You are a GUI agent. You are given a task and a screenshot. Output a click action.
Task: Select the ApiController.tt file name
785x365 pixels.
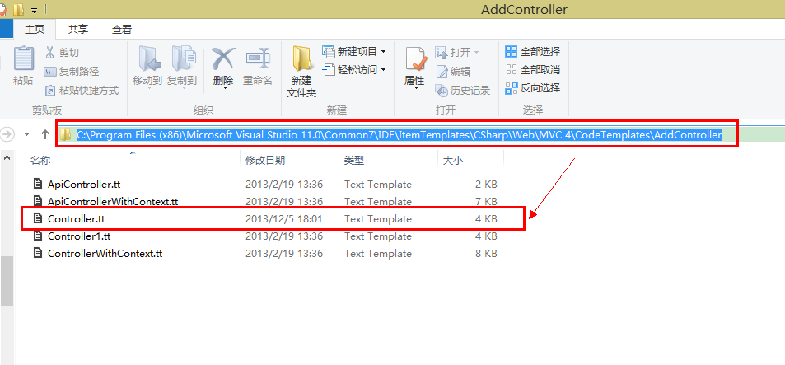tap(84, 185)
